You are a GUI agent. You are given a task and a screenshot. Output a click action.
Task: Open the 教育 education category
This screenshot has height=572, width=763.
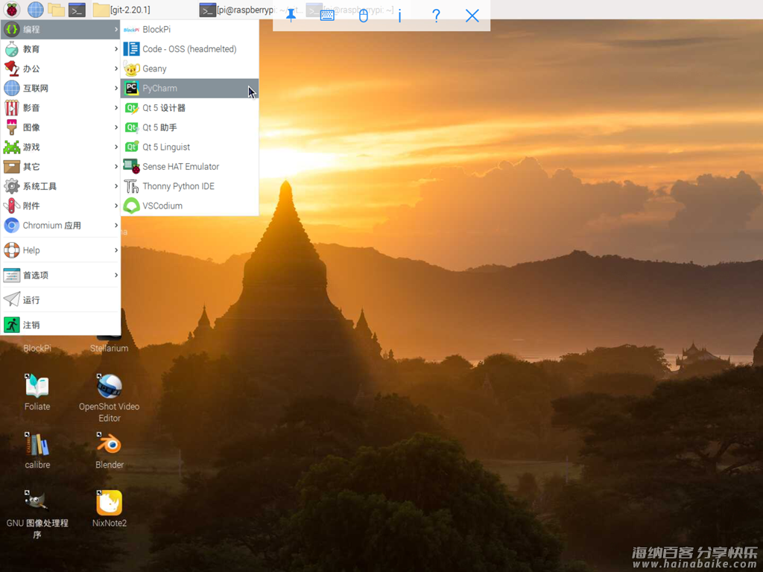[60, 48]
